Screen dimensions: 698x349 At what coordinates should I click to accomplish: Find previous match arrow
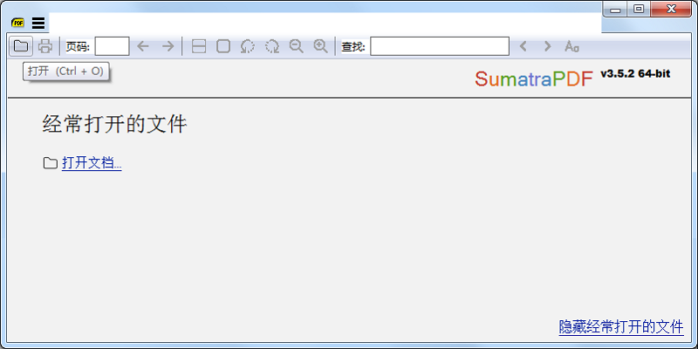coord(523,46)
